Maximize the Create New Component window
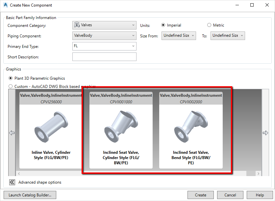 tap(252, 5)
